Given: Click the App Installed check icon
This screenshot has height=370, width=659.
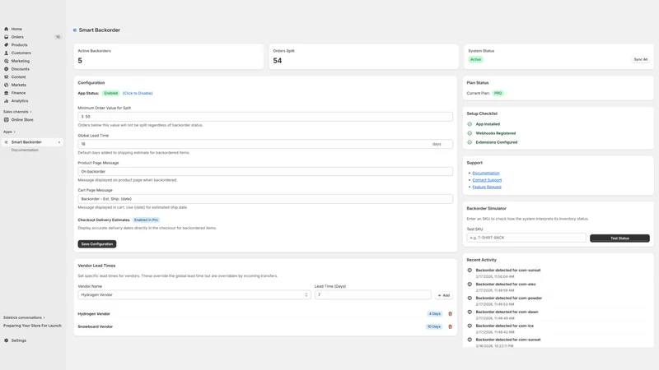Looking at the screenshot, I should tap(470, 124).
